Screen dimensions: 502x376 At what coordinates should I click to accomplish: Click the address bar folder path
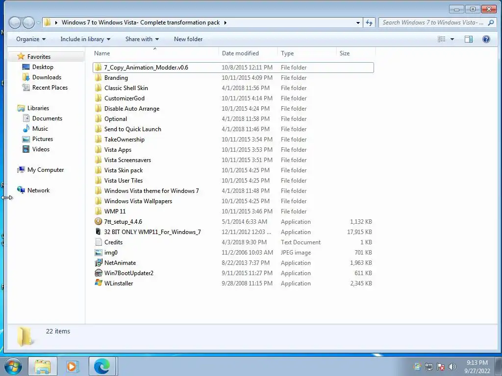(x=141, y=23)
